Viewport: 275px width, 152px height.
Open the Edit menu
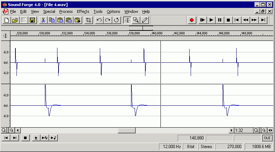23,11
